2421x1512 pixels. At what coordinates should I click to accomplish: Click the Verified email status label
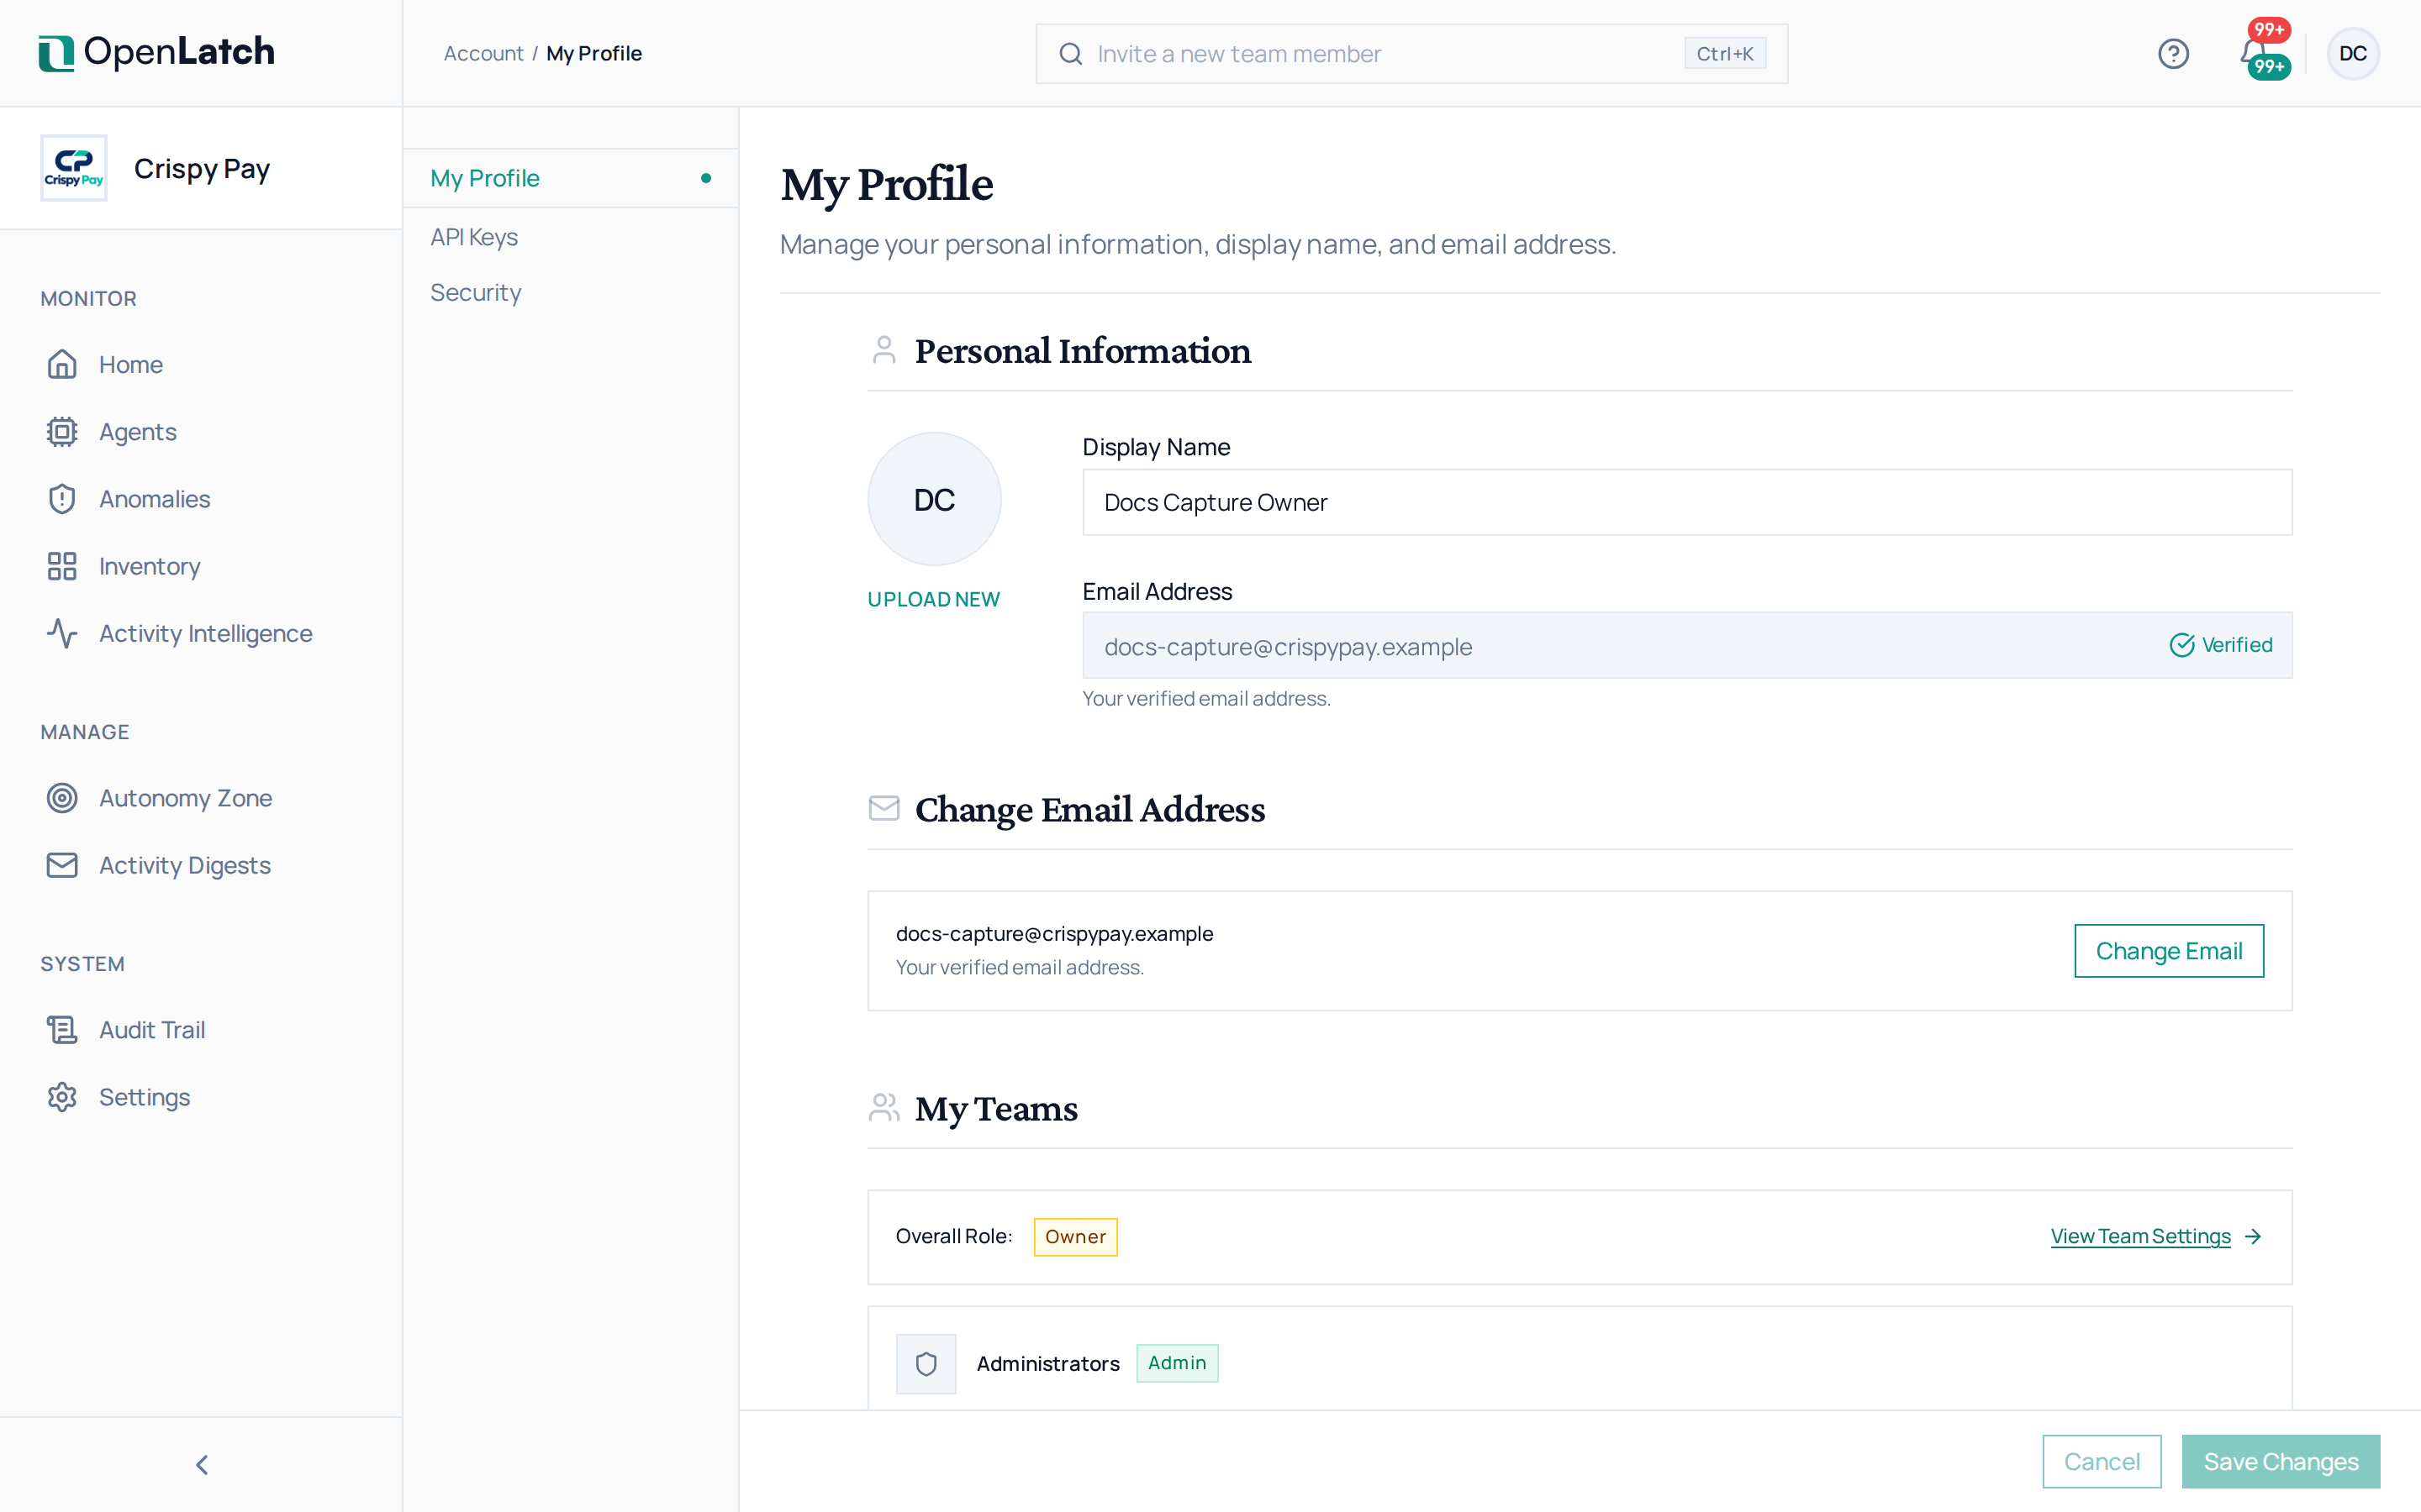pyautogui.click(x=2221, y=645)
